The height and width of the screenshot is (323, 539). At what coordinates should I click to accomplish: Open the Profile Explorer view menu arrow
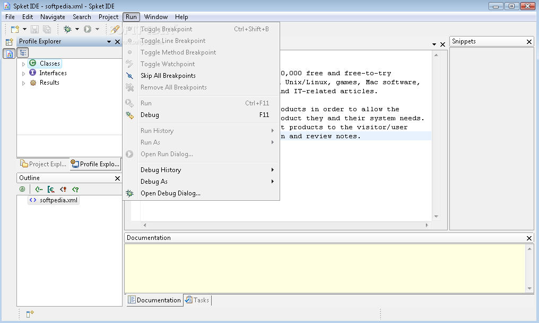point(109,42)
